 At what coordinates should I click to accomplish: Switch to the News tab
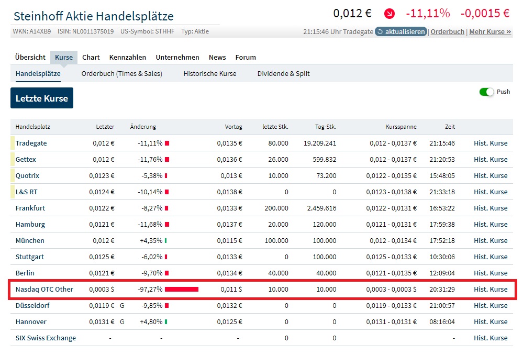(217, 58)
